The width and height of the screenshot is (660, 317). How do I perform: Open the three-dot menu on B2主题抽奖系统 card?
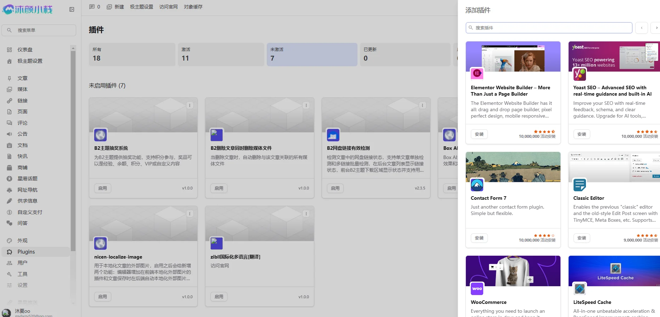190,106
